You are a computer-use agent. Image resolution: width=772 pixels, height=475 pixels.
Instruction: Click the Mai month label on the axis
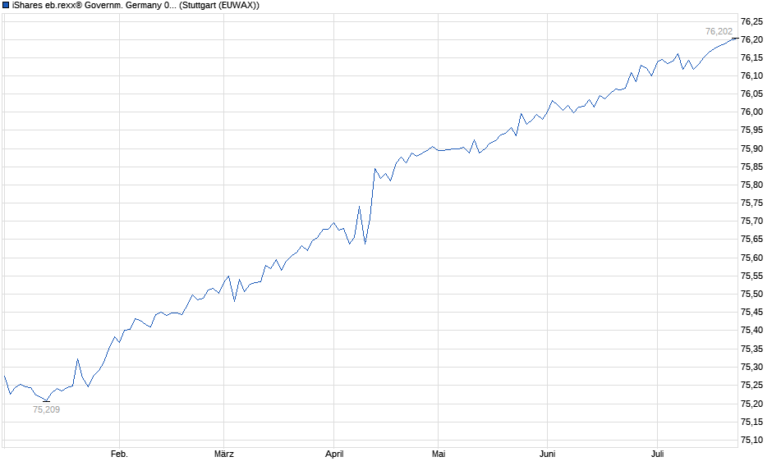click(x=439, y=454)
